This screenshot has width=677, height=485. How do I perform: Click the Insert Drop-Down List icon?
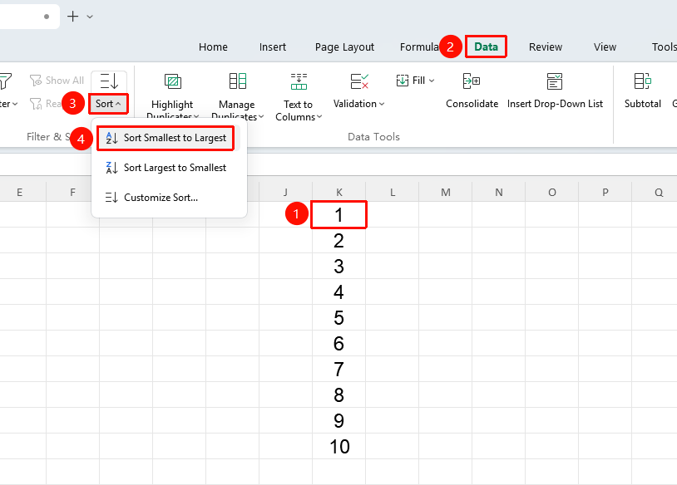pos(555,81)
